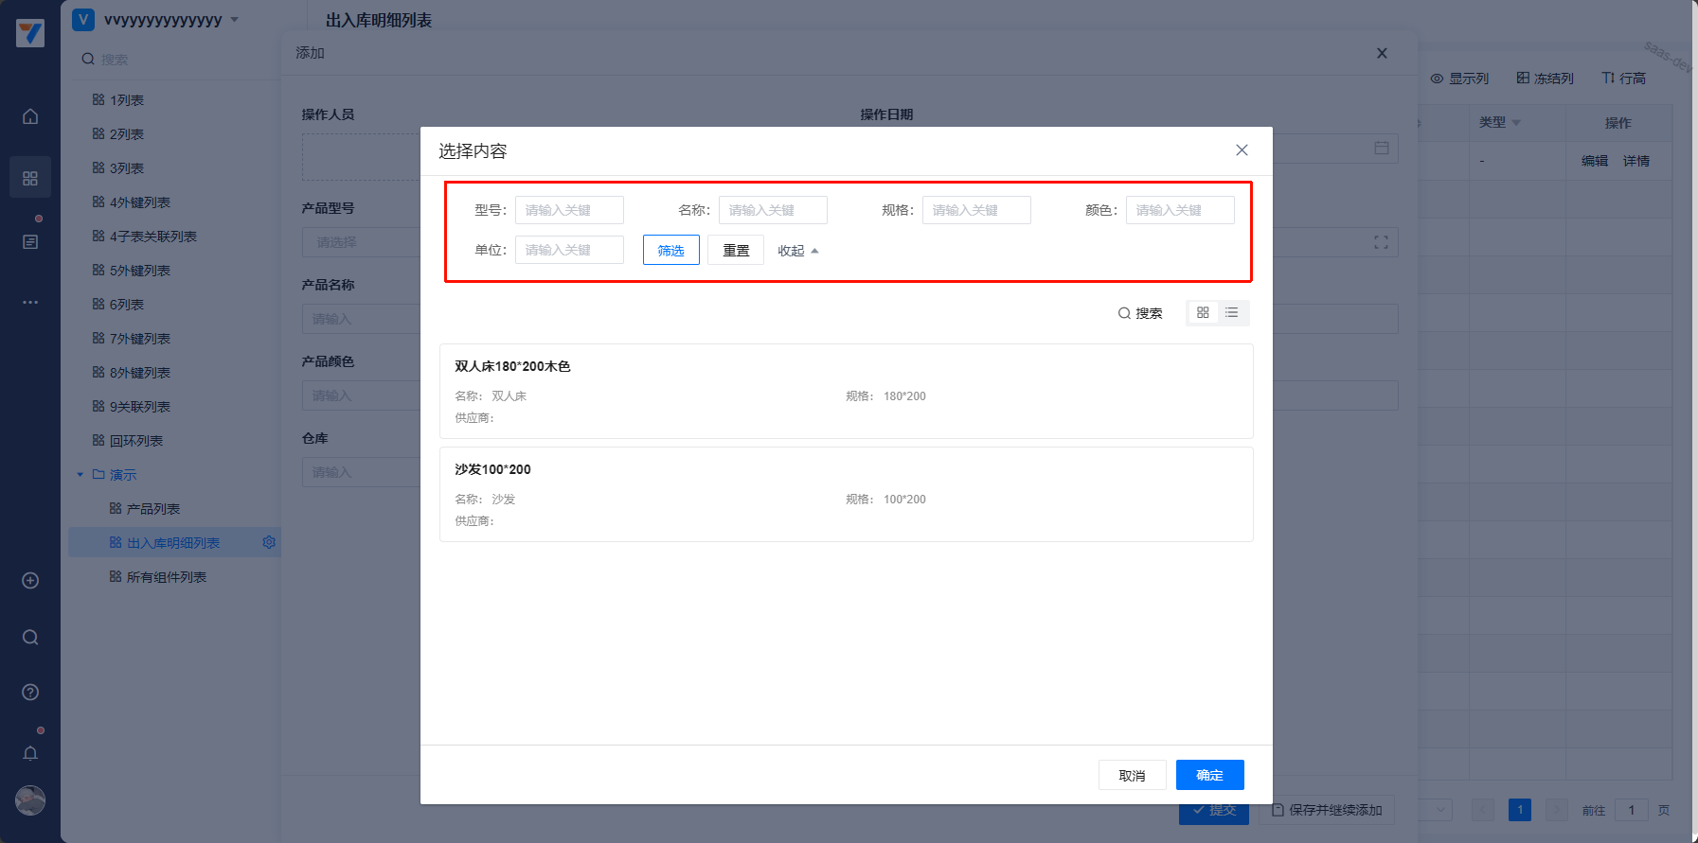
Task: Switch to list view icon
Action: 1231,313
